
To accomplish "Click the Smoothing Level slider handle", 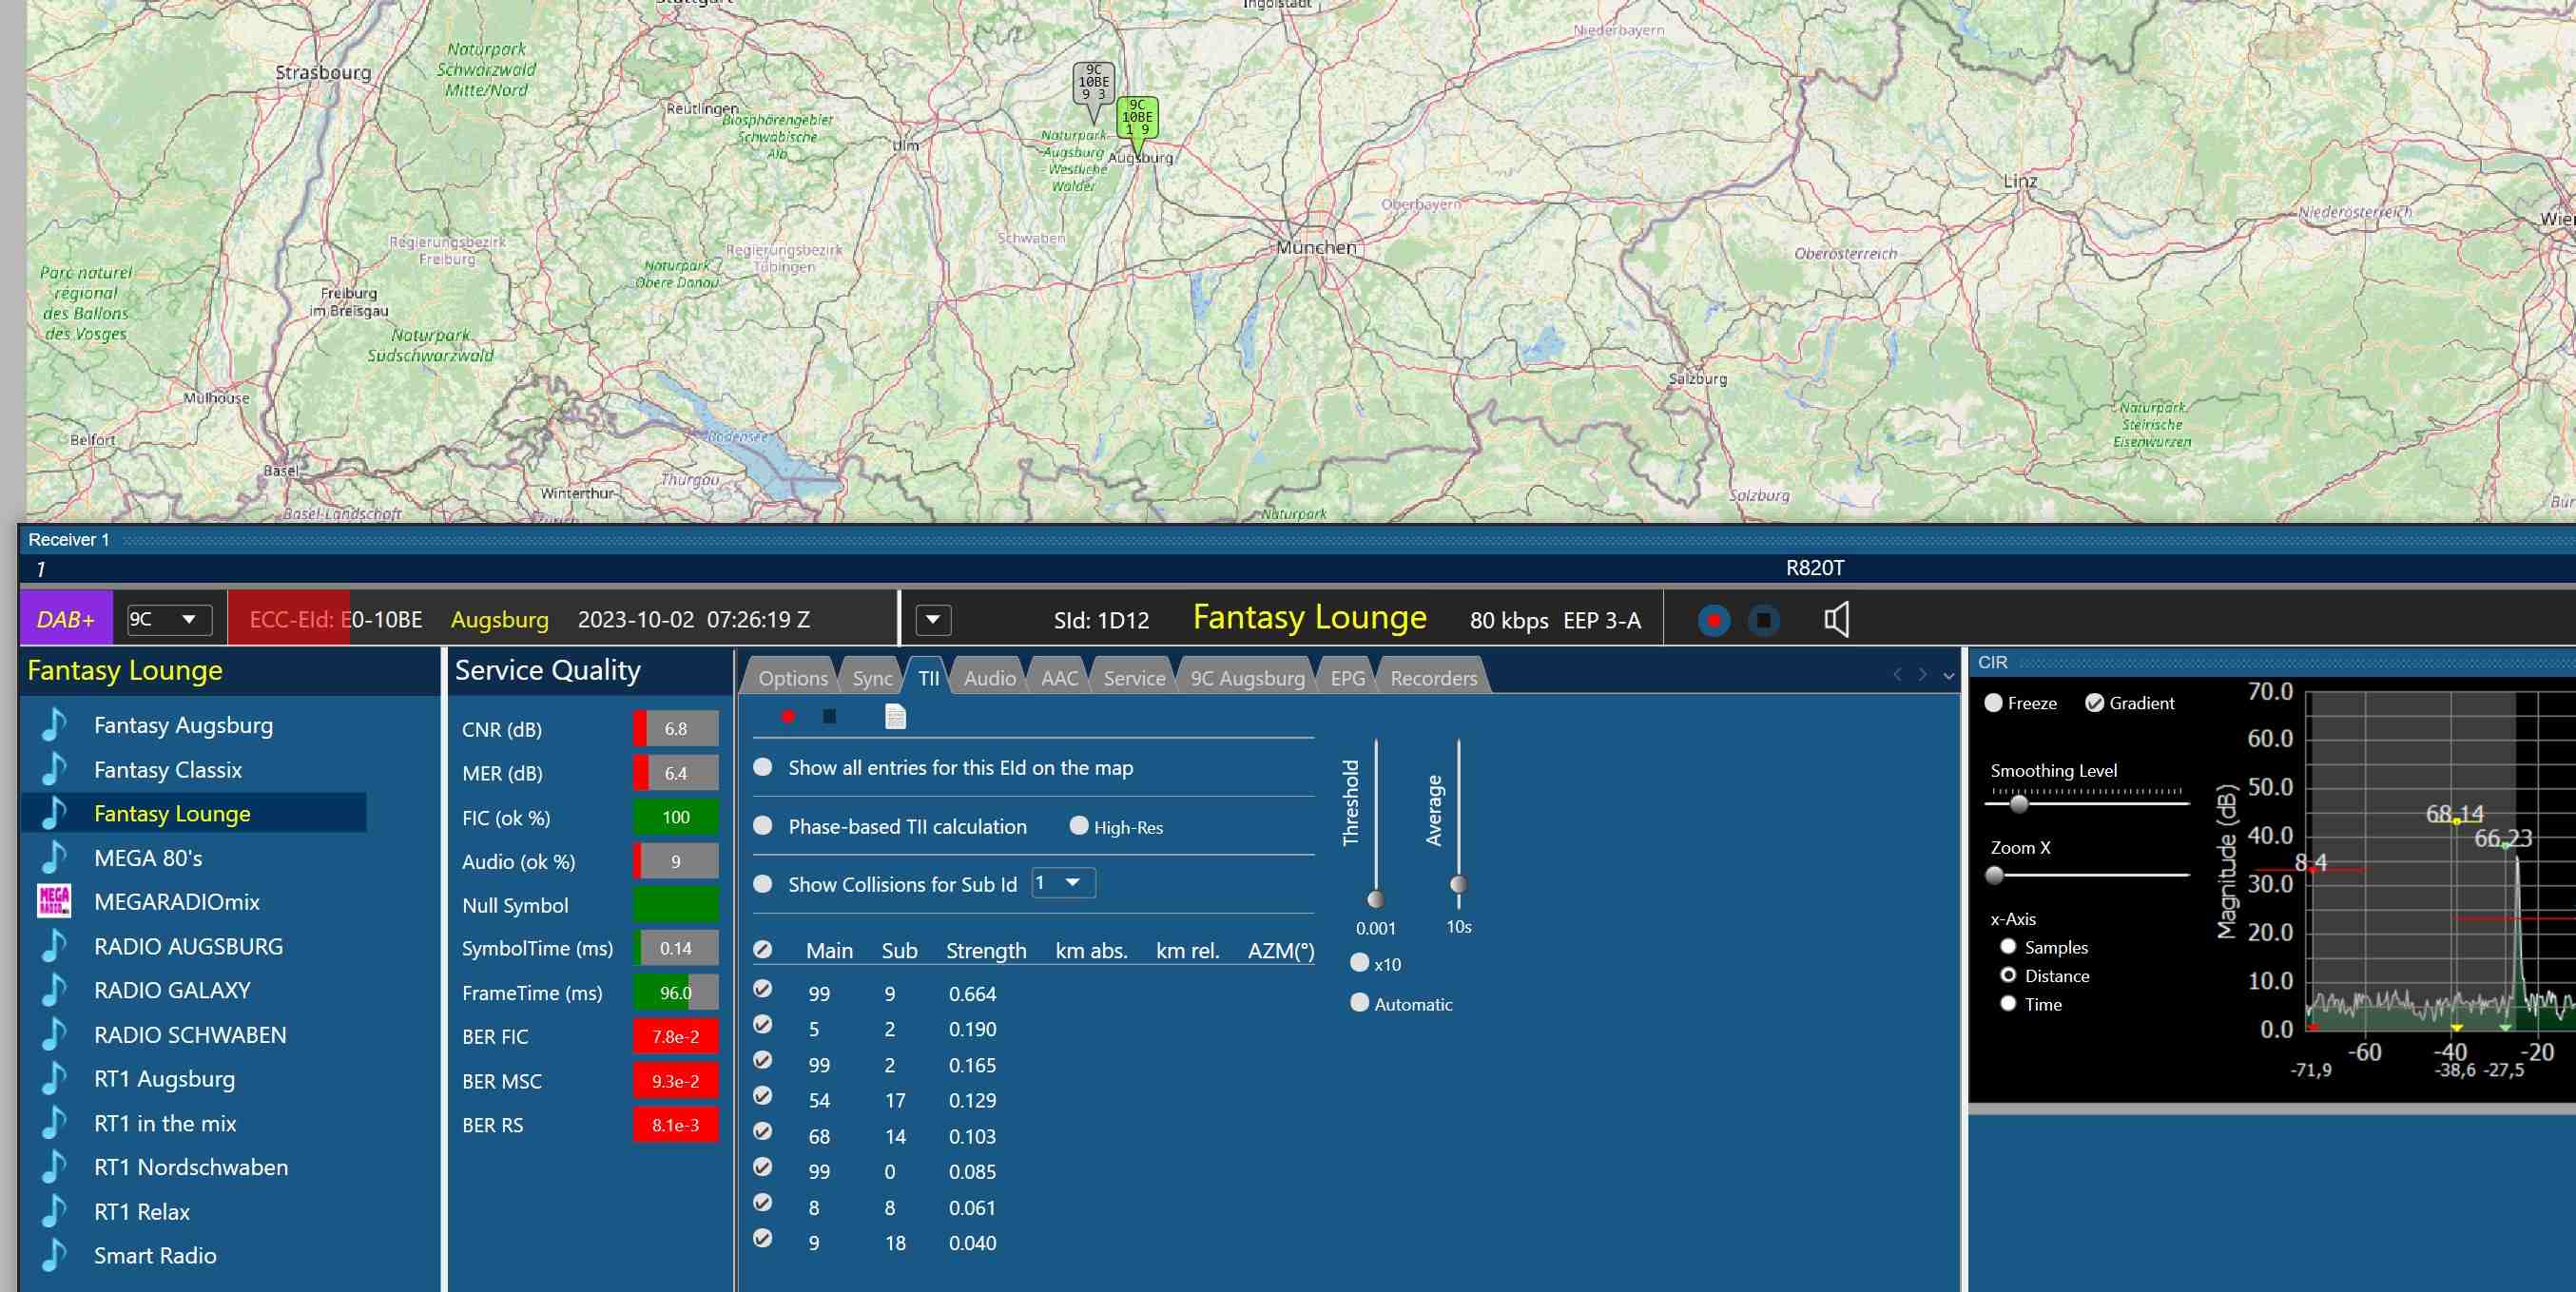I will 2019,803.
